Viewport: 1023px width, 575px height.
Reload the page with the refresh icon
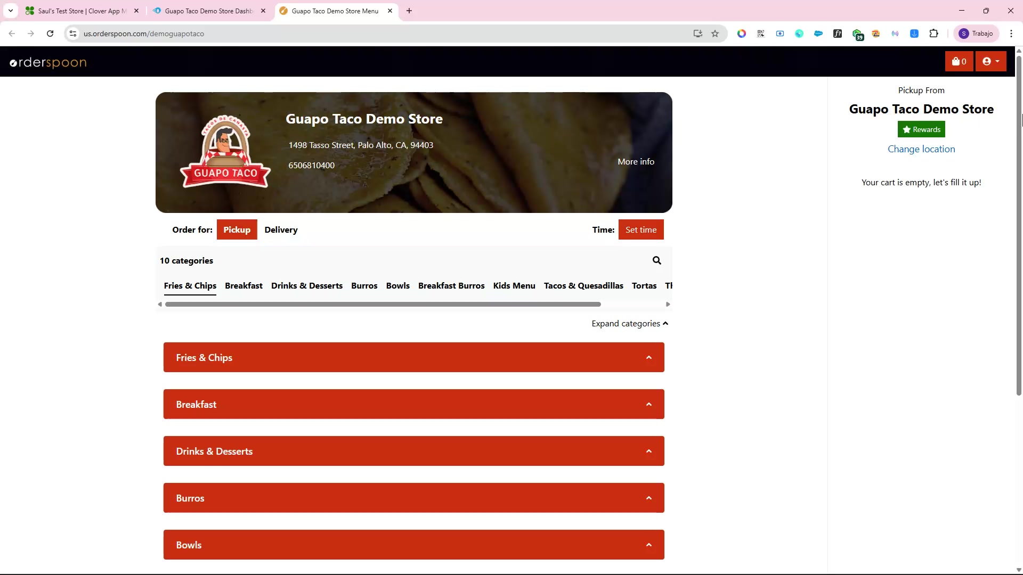tap(50, 34)
